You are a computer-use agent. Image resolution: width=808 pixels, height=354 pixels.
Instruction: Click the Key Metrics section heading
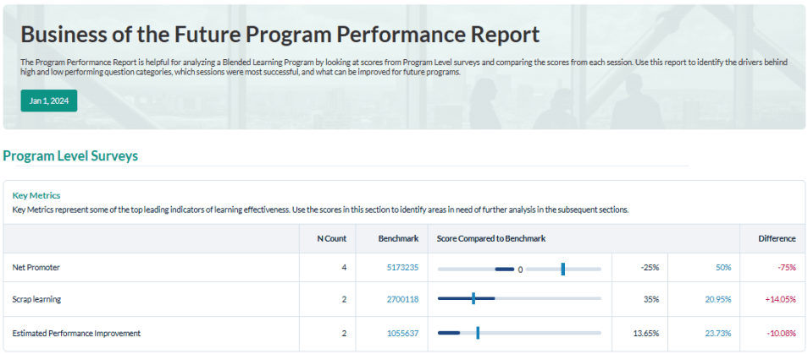coord(36,195)
